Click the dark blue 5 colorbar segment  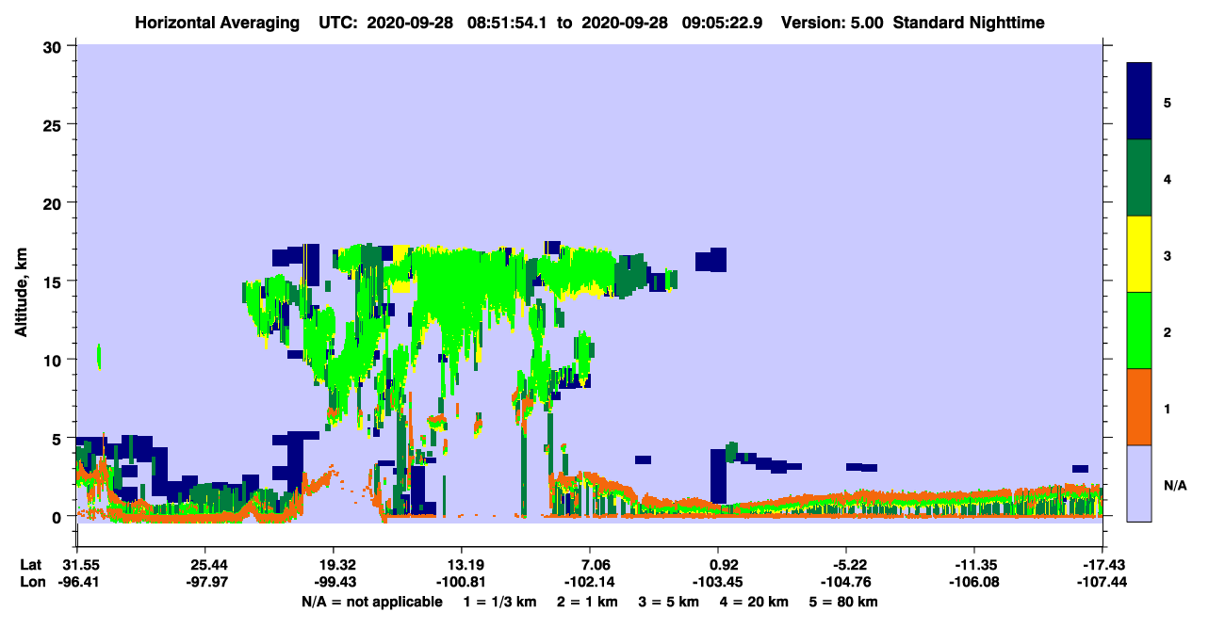pos(1139,102)
